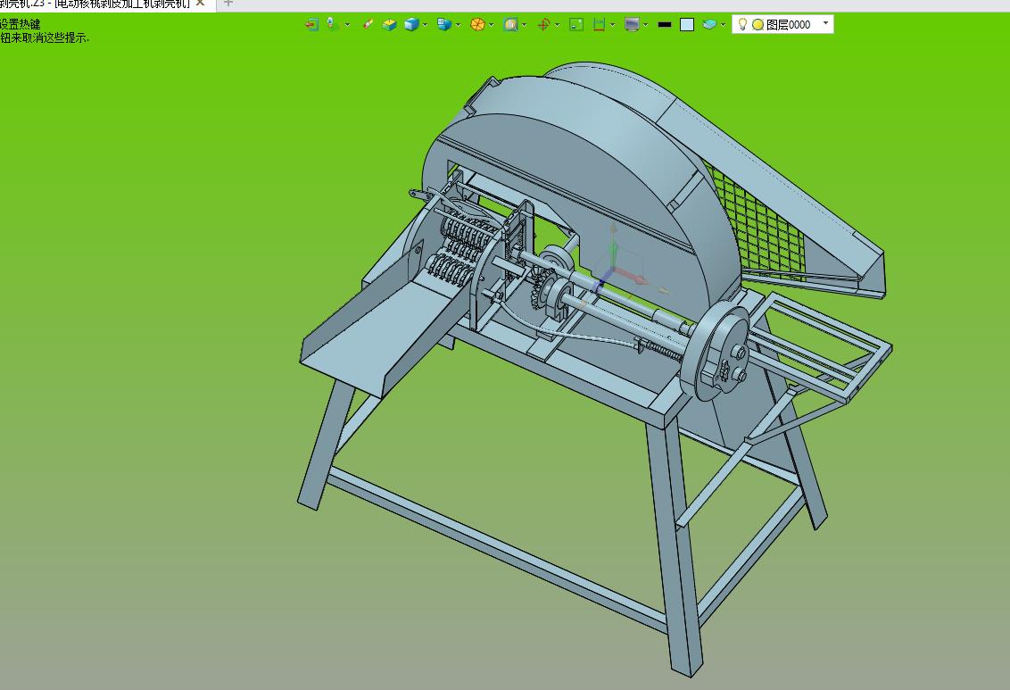The height and width of the screenshot is (690, 1010).
Task: Open the dropdown beside the teal layer icon
Action: tap(723, 24)
